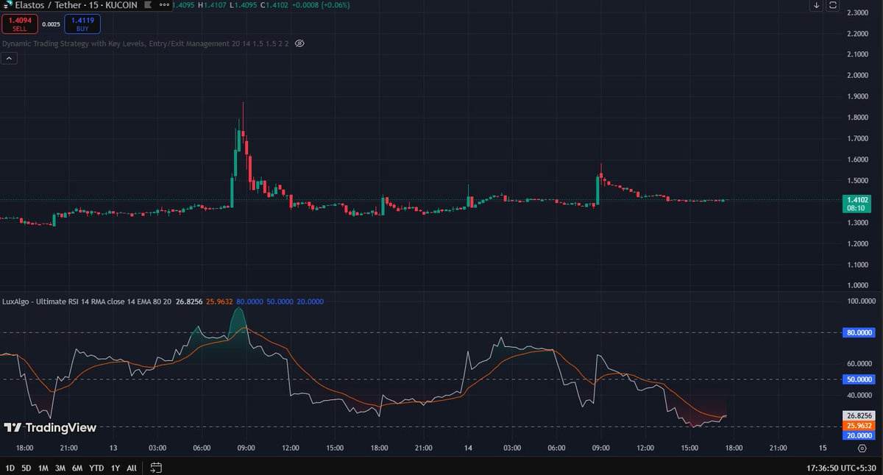
Task: Click the SELL 1.4094 button
Action: (19, 24)
